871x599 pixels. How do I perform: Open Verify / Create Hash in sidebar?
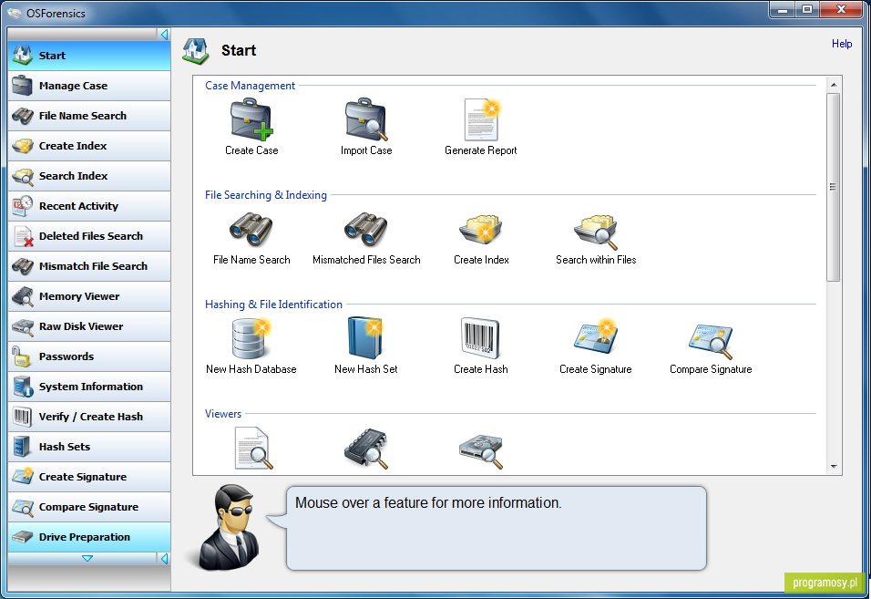tap(89, 416)
